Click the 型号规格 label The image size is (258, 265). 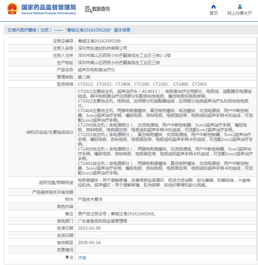pos(65,84)
